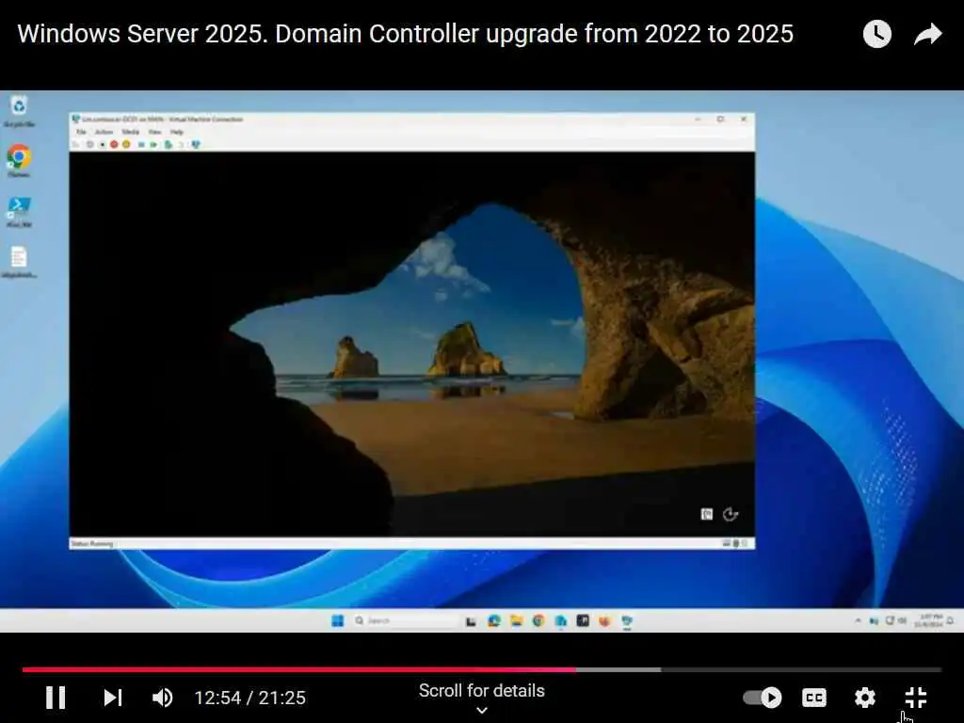964x723 pixels.
Task: Click Ctrl+Alt+Del toolbar icon in VM window
Action: [75, 144]
